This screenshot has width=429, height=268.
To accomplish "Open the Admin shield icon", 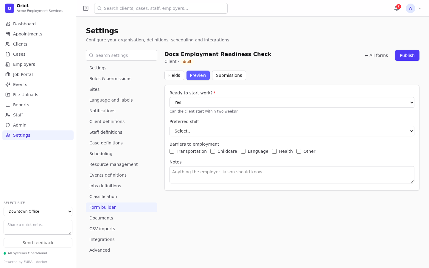I will (x=8, y=125).
